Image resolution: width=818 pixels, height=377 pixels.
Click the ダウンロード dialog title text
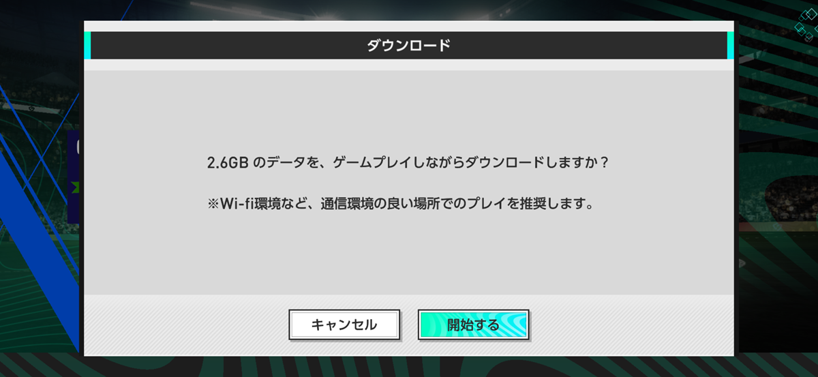[x=409, y=46]
